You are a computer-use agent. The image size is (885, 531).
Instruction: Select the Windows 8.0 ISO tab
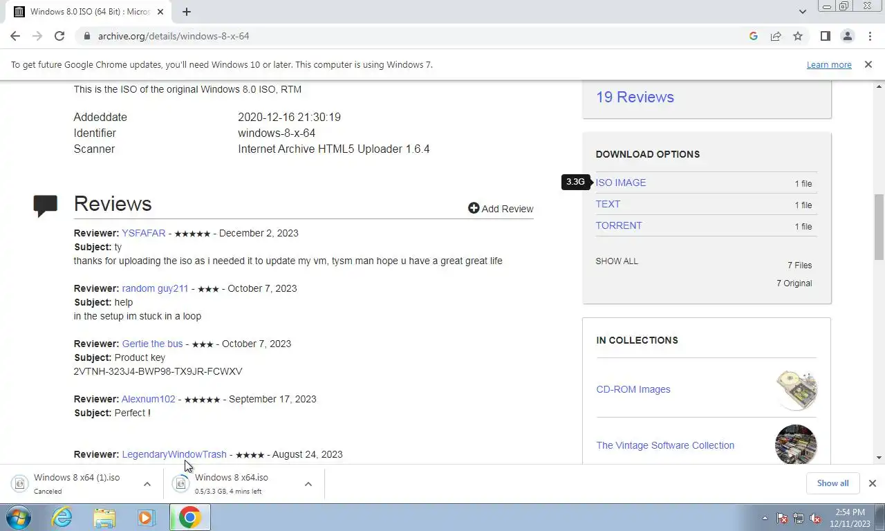point(88,12)
